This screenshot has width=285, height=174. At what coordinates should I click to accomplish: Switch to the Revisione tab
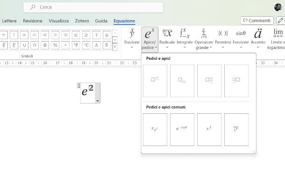pyautogui.click(x=33, y=21)
